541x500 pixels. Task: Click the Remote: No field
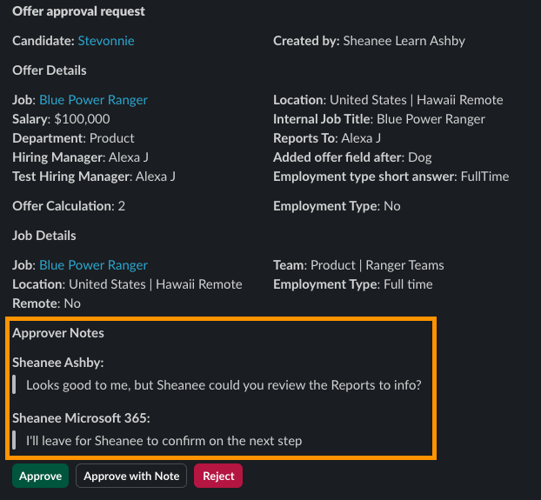[x=46, y=303]
